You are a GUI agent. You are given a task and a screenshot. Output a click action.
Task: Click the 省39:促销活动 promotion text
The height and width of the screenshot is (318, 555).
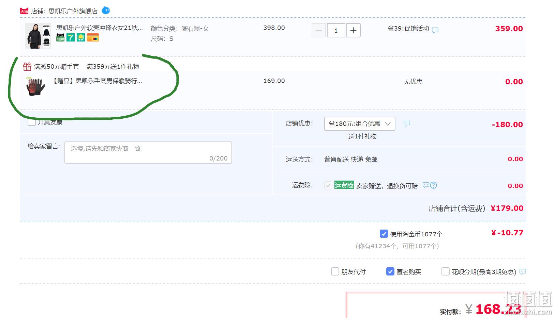(x=408, y=29)
